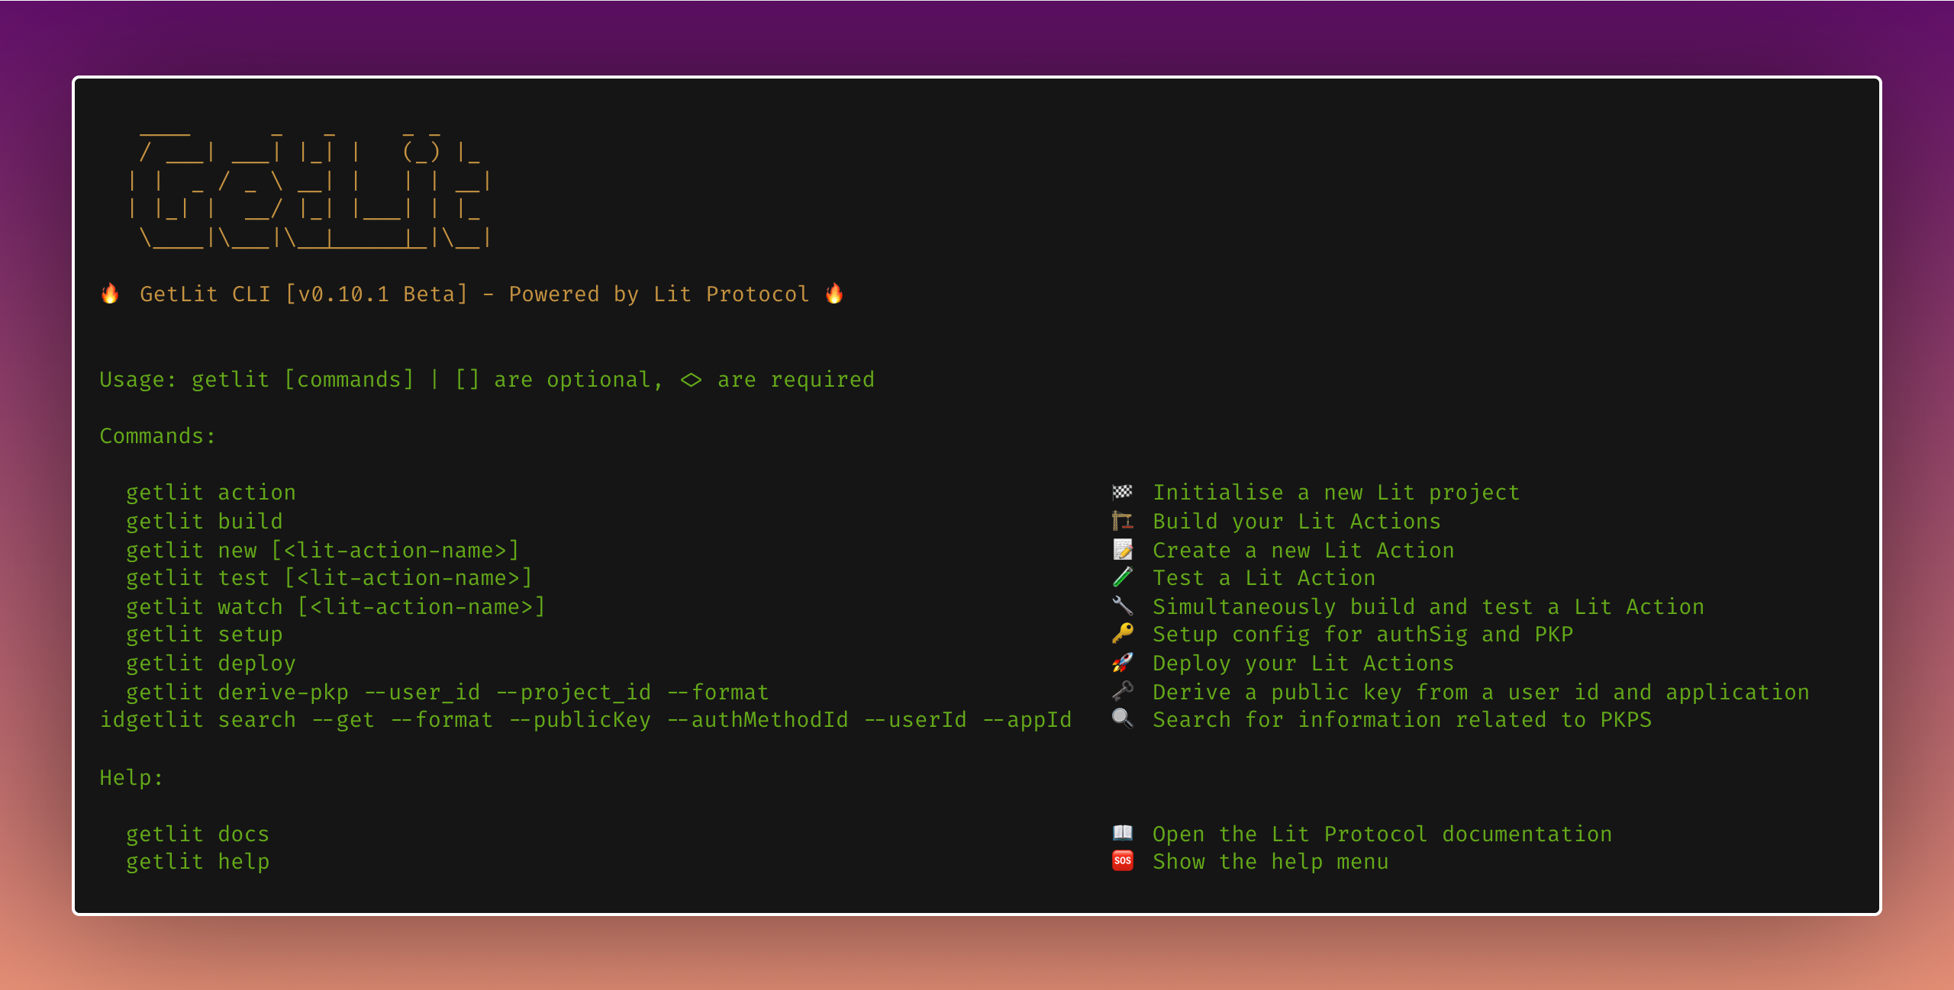The height and width of the screenshot is (990, 1954).
Task: Click the rocket emoji icon
Action: tap(1122, 662)
